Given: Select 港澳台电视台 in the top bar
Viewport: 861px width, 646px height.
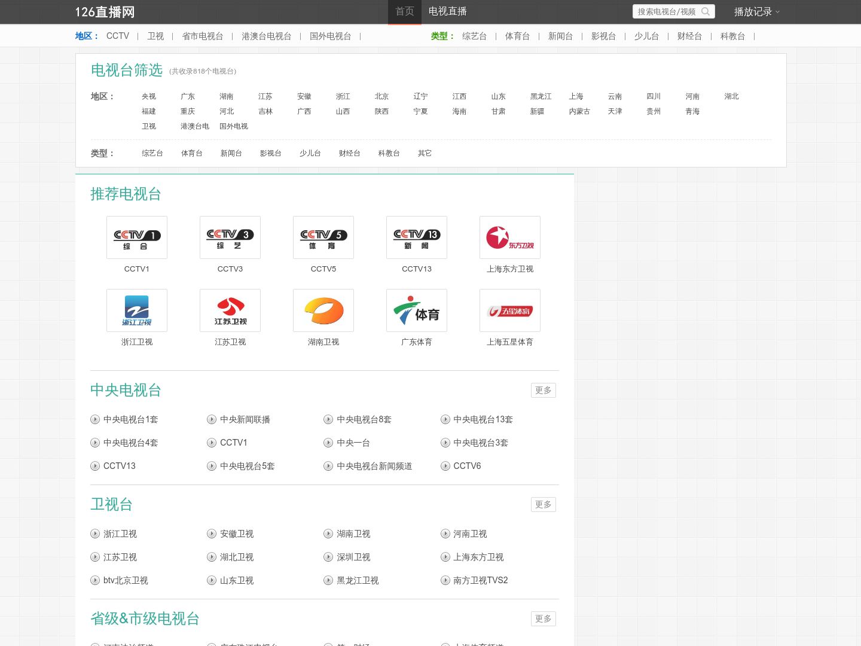Looking at the screenshot, I should point(267,36).
